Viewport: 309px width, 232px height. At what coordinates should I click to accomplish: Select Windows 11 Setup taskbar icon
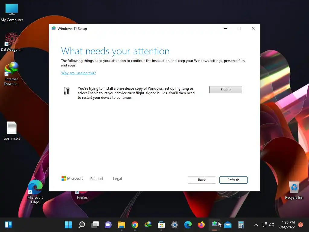pyautogui.click(x=215, y=225)
